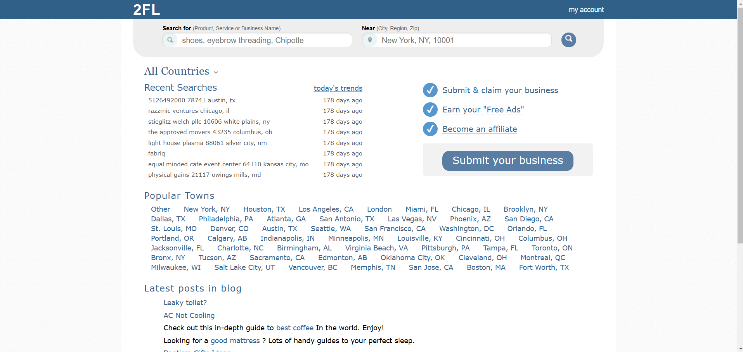Select recent search equal minded cafe event center
This screenshot has width=743, height=352.
point(228,164)
